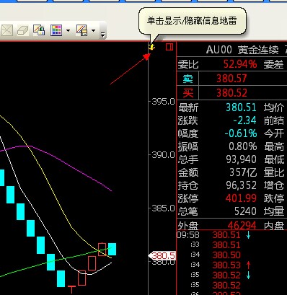Click the 振幅 value 0.80%

click(x=243, y=146)
